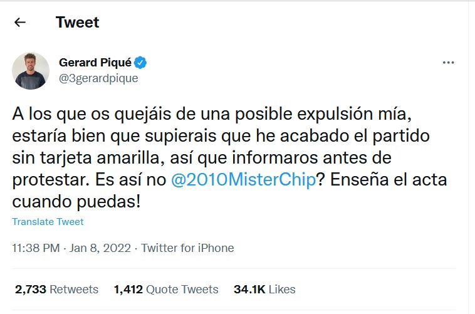Image resolution: width=475 pixels, height=314 pixels.
Task: Go back using the left arrow
Action: tap(20, 23)
